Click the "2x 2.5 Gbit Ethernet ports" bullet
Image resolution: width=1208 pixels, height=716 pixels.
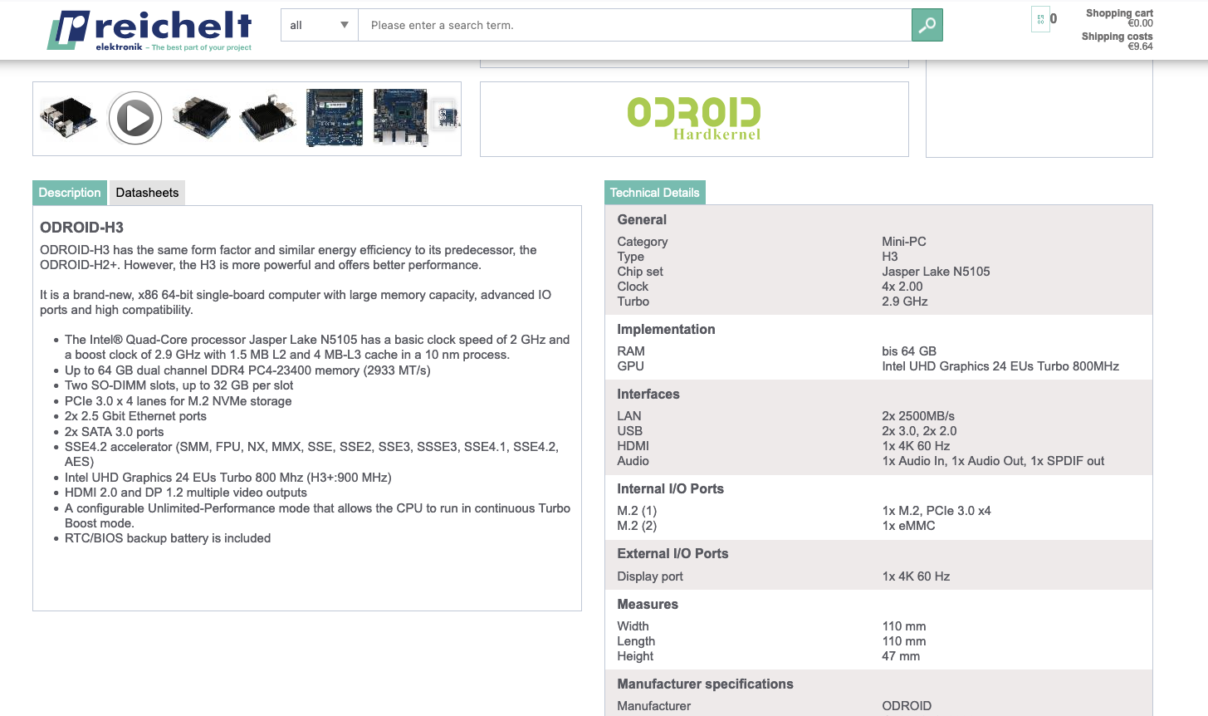coord(135,416)
